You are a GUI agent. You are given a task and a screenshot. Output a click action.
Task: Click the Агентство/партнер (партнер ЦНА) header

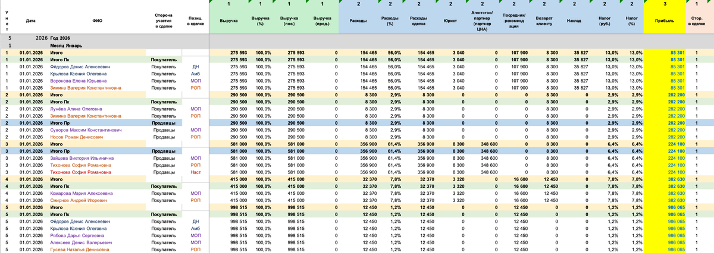482,20
